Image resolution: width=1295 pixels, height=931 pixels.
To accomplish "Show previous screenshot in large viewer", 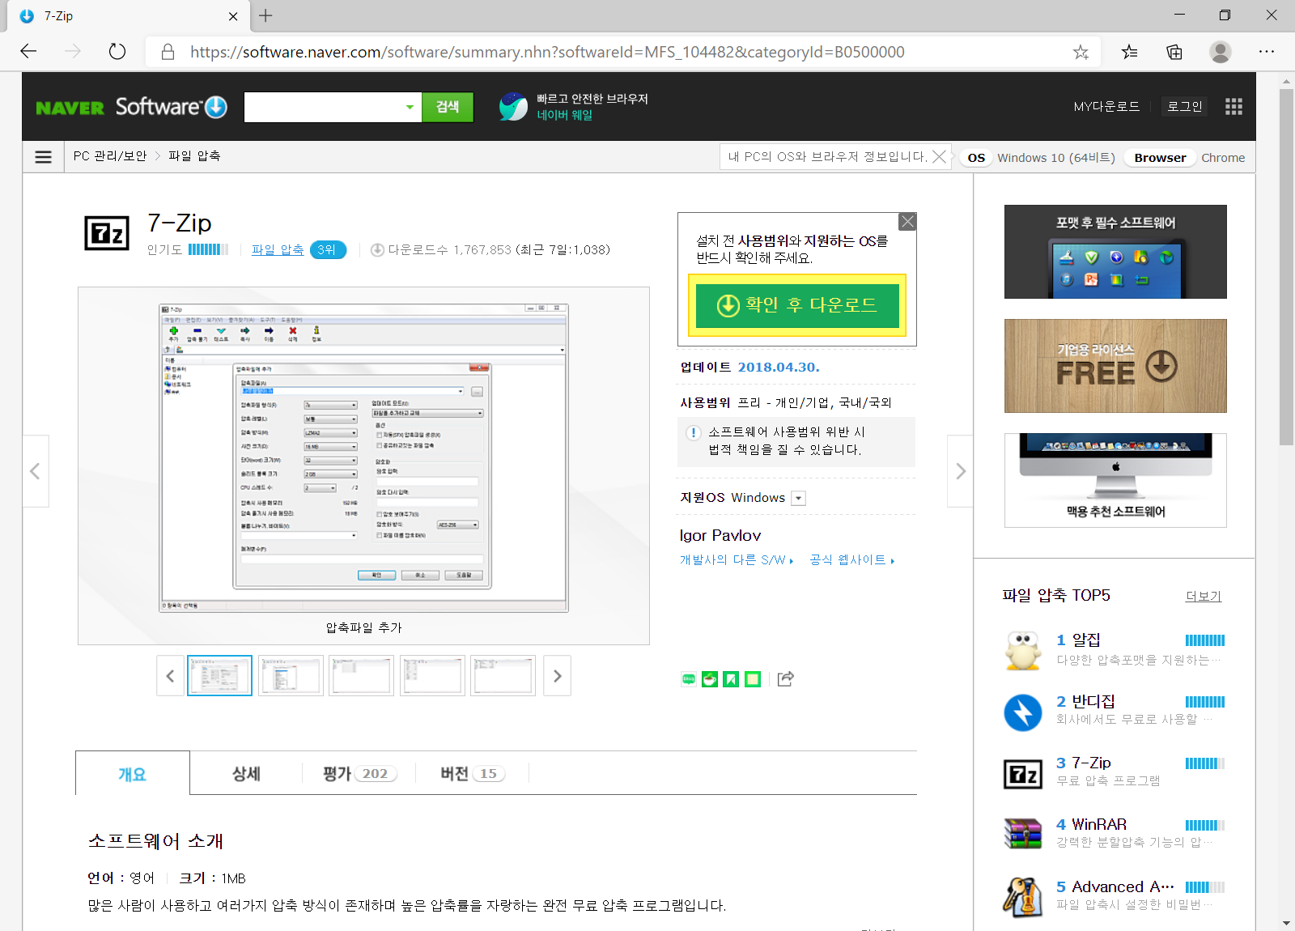I will (36, 471).
